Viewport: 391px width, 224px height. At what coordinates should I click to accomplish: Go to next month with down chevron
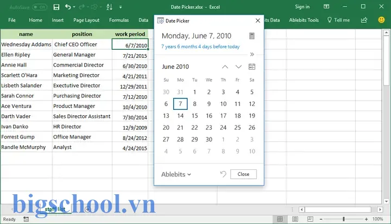(x=238, y=67)
